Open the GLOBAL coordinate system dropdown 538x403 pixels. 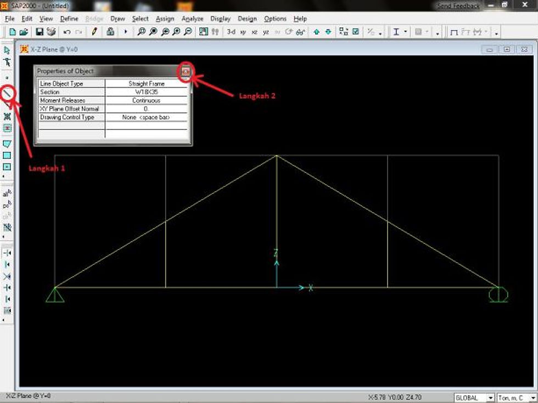click(x=490, y=398)
